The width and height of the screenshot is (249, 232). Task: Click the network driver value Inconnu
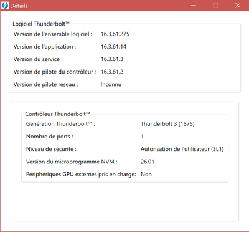111,84
